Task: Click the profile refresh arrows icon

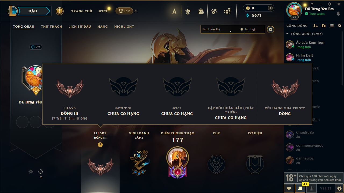Action: [x=41, y=172]
